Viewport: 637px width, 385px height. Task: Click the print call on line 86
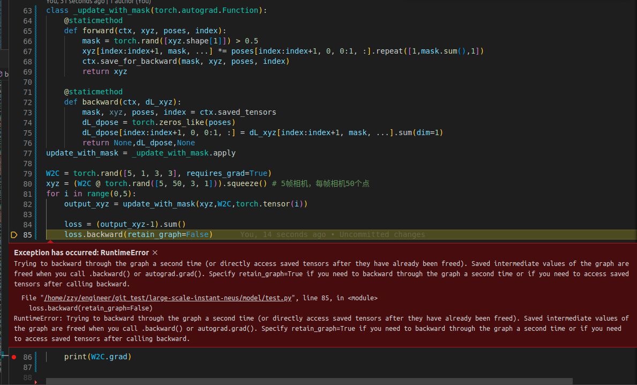[x=76, y=357]
